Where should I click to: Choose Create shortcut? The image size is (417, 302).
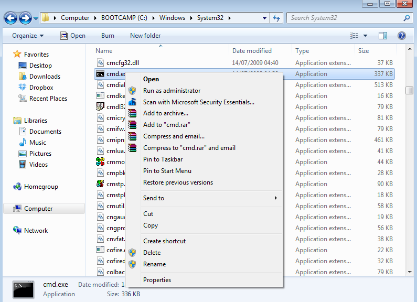coord(164,241)
